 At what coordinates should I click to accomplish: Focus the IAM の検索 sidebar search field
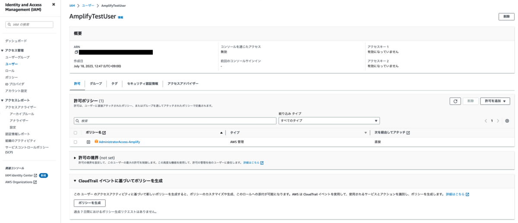coord(29,25)
